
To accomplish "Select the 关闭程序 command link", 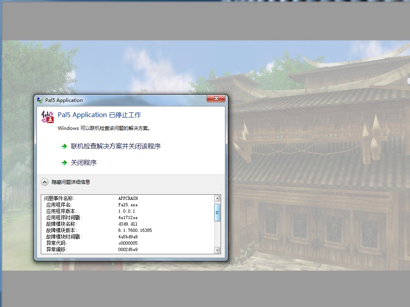I will (84, 163).
